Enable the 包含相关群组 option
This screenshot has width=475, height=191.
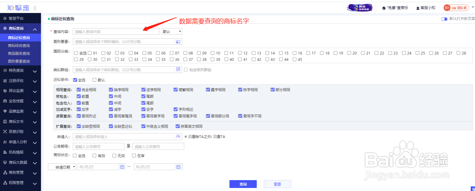point(186,70)
